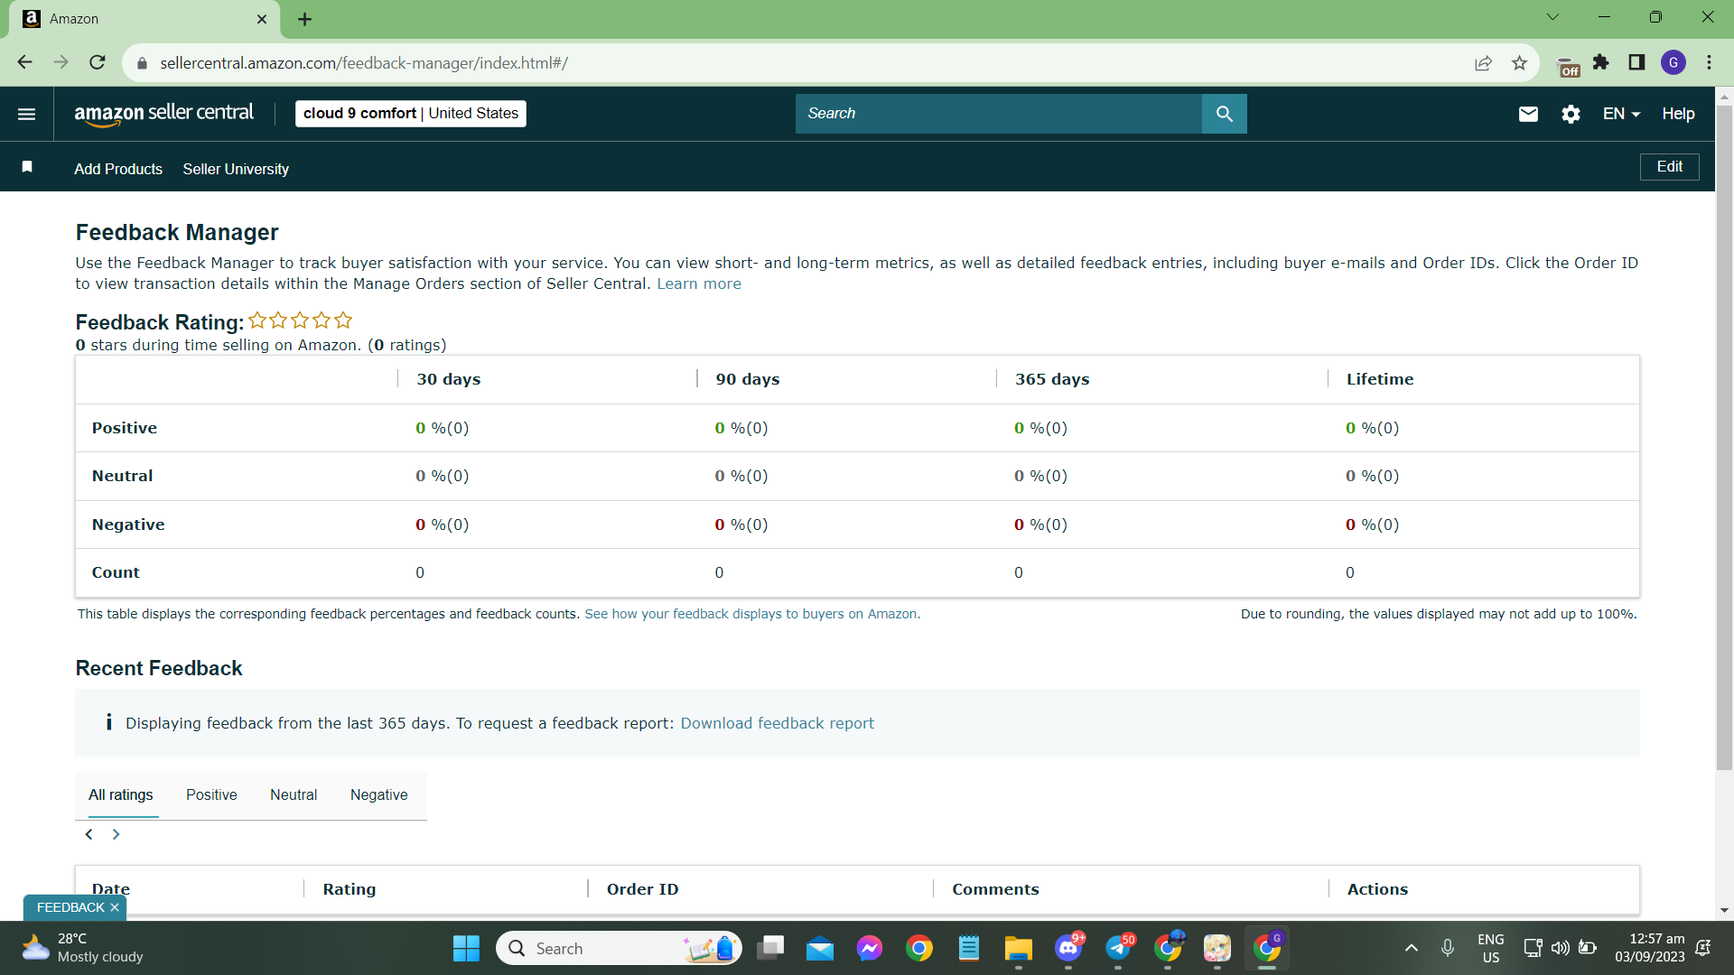Click into the Seller Central search field

[998, 114]
